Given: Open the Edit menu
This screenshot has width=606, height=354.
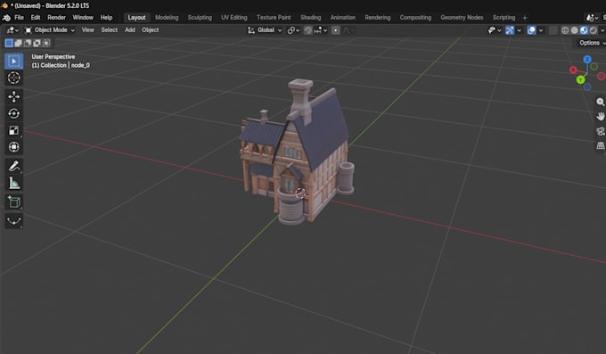Looking at the screenshot, I should click(x=36, y=18).
